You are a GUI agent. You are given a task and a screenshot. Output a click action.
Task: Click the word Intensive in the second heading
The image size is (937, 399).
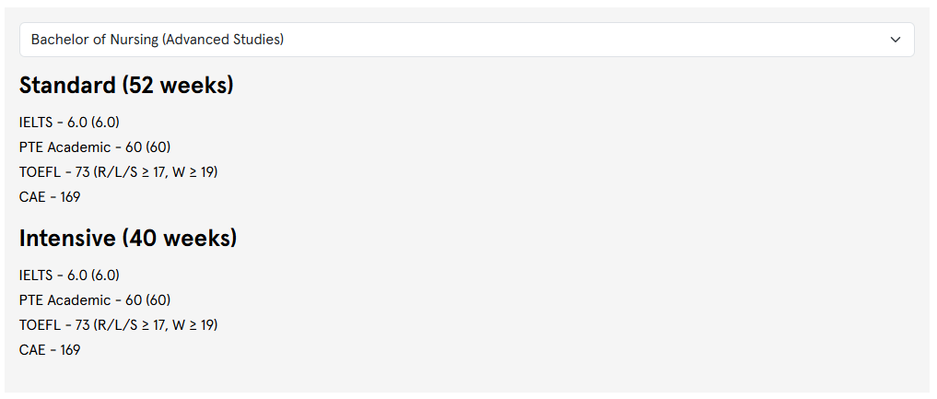(x=67, y=239)
